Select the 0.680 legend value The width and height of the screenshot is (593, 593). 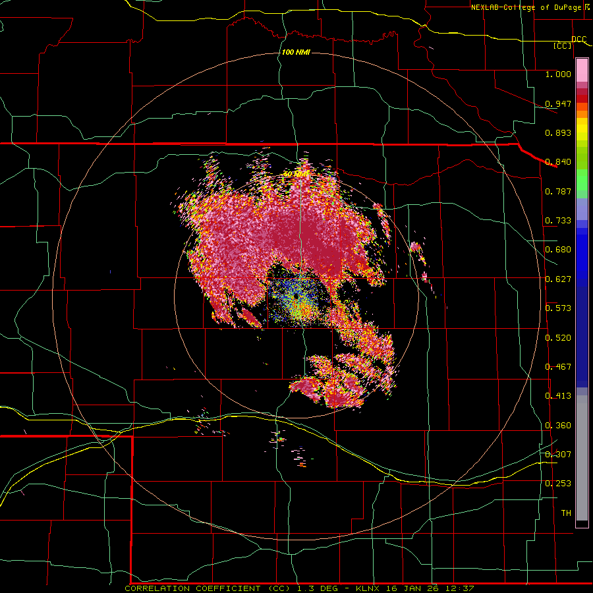[x=558, y=250]
